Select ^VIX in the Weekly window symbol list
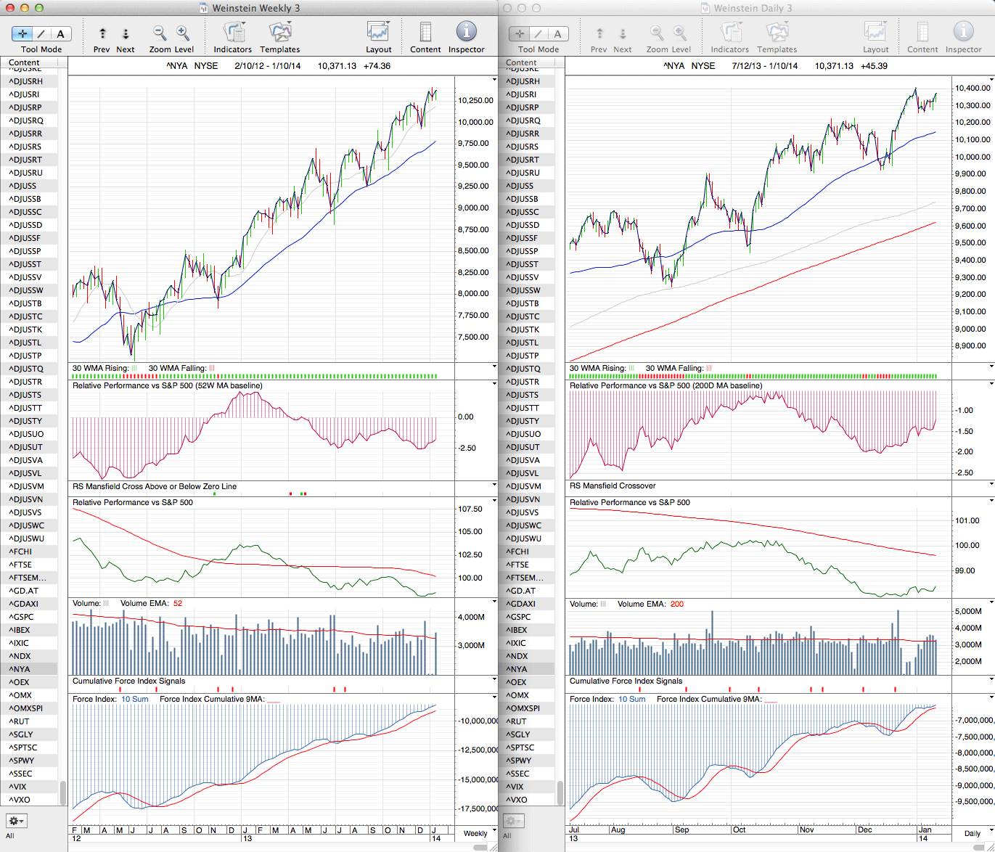Image resolution: width=995 pixels, height=852 pixels. click(x=18, y=787)
